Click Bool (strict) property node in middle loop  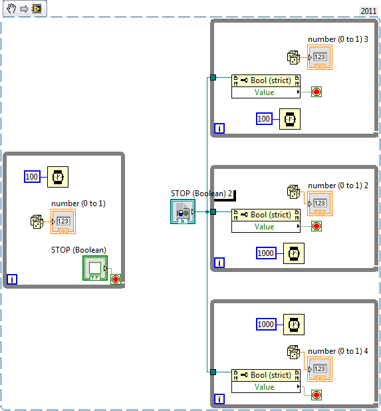tap(266, 215)
